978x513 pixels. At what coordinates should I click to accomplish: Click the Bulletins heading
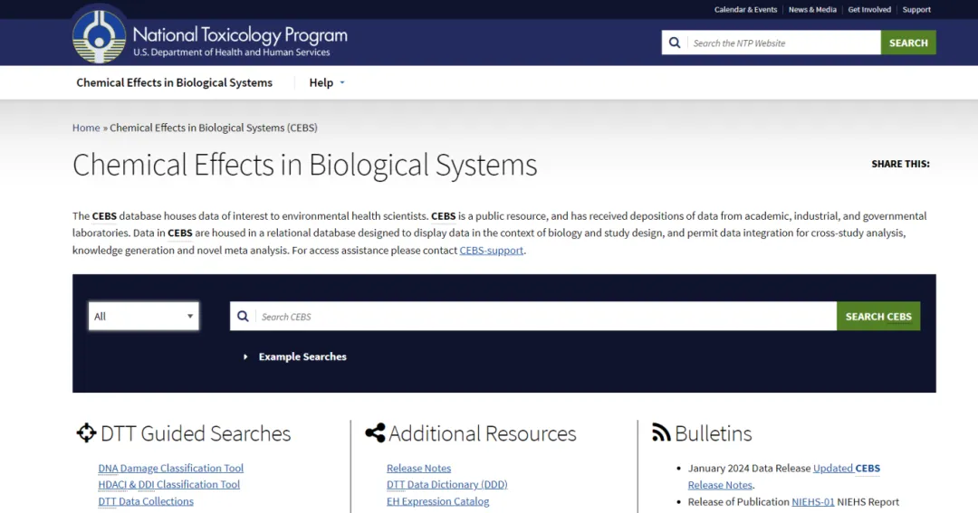click(713, 433)
